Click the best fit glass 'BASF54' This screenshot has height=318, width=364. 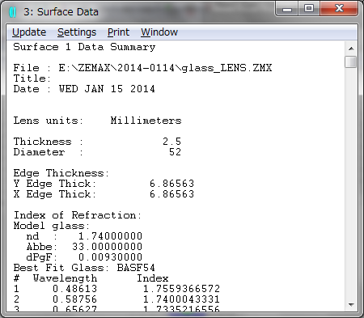tap(136, 268)
